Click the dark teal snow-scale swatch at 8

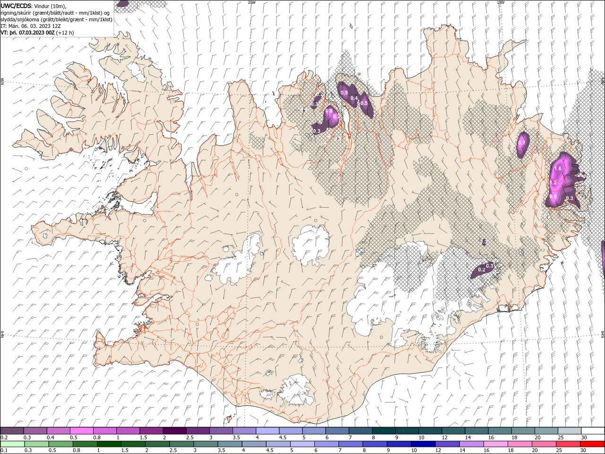(x=384, y=431)
